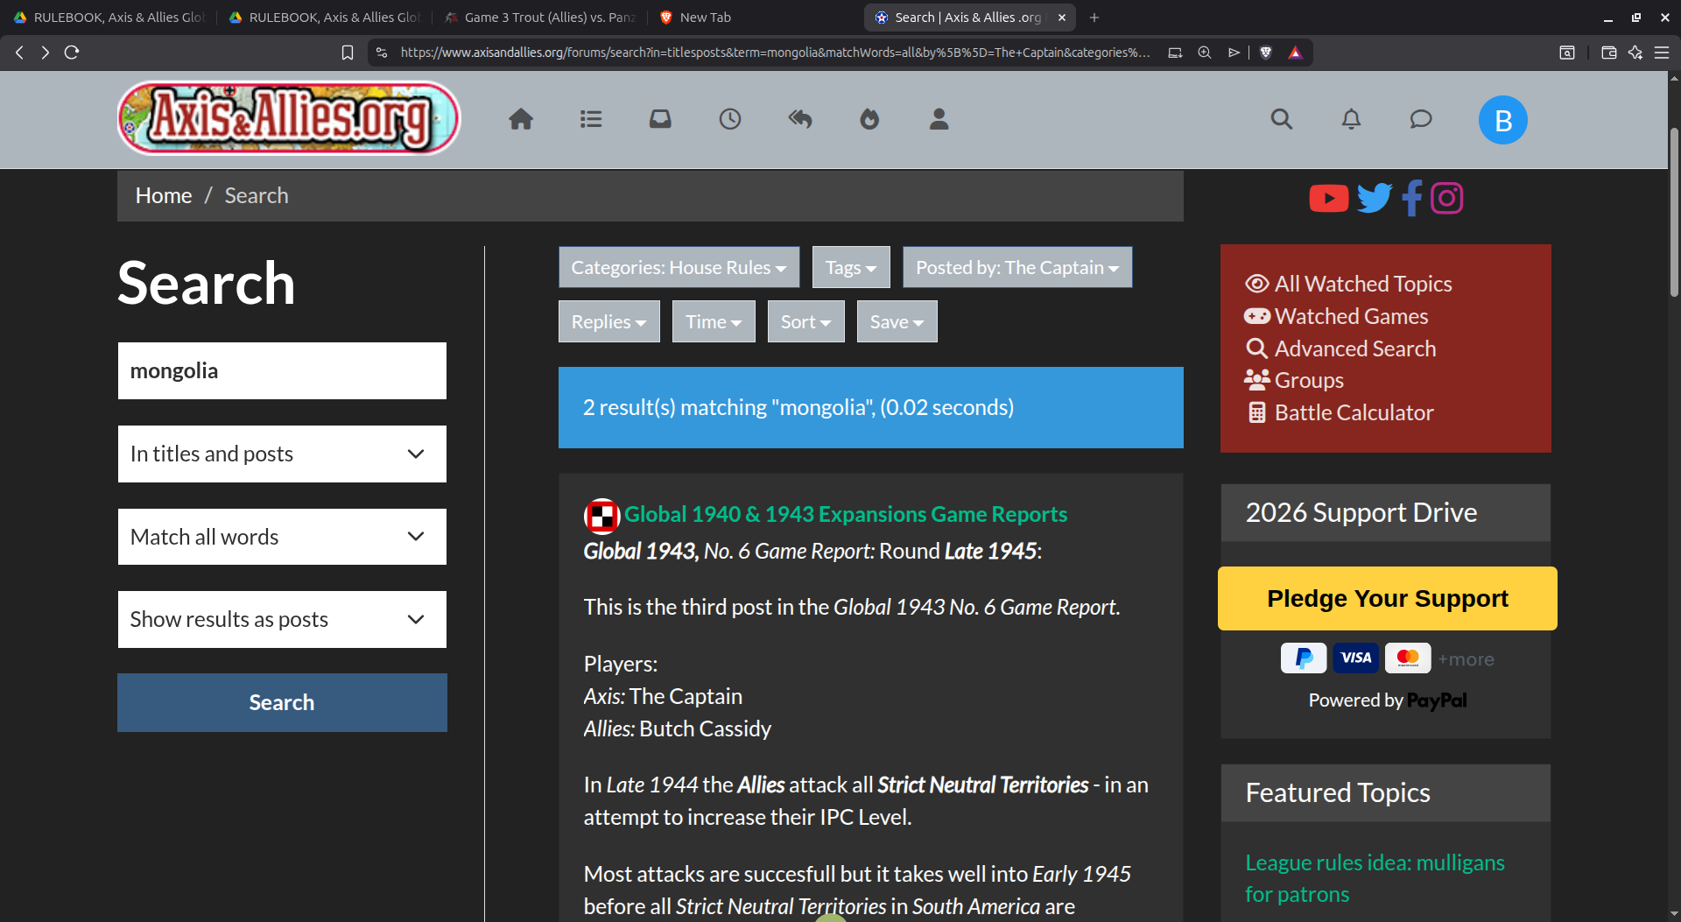Image resolution: width=1681 pixels, height=922 pixels.
Task: View notifications via the bell icon
Action: click(1350, 119)
